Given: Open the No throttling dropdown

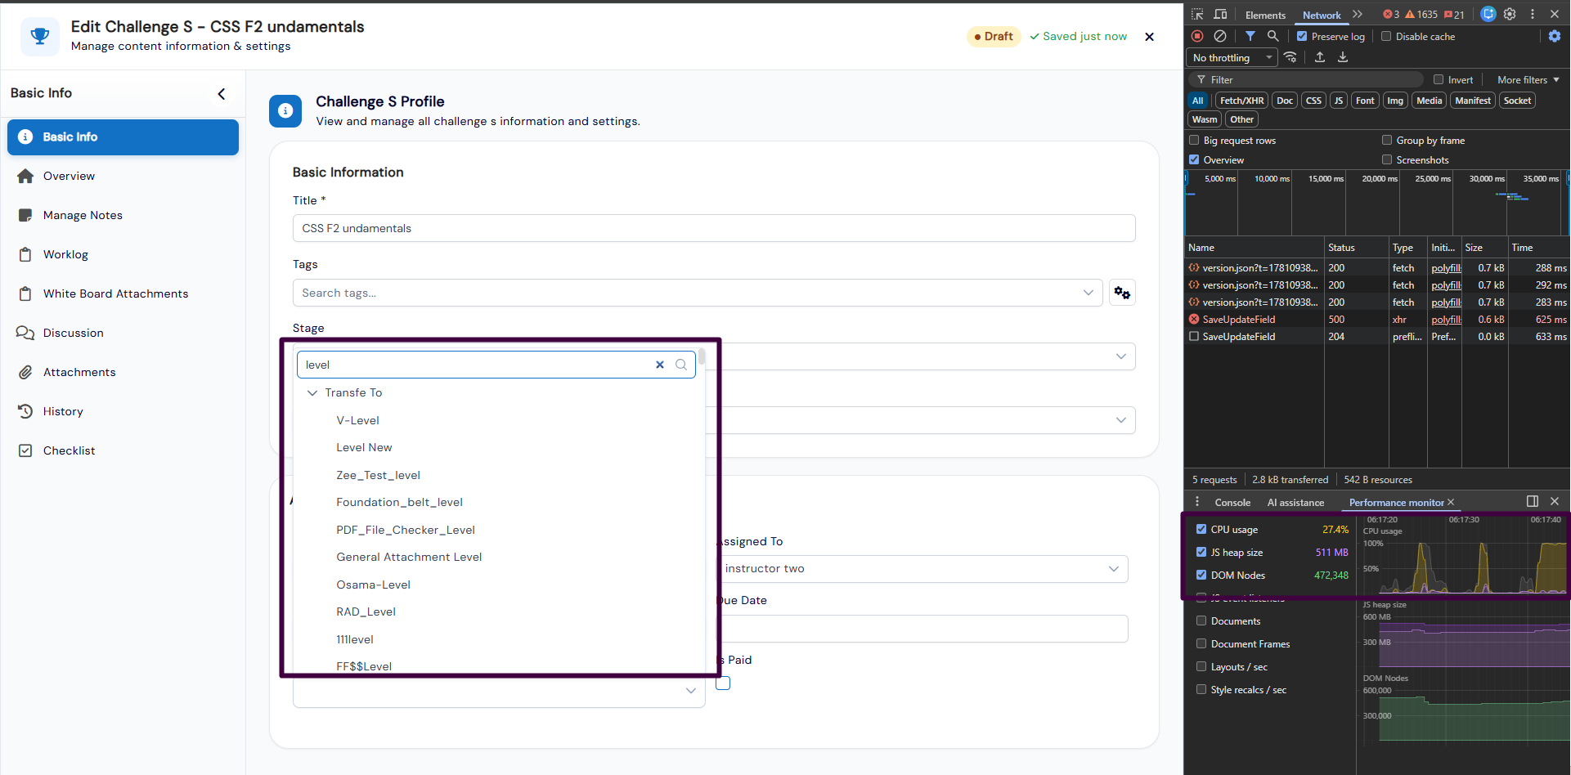Looking at the screenshot, I should tap(1232, 57).
